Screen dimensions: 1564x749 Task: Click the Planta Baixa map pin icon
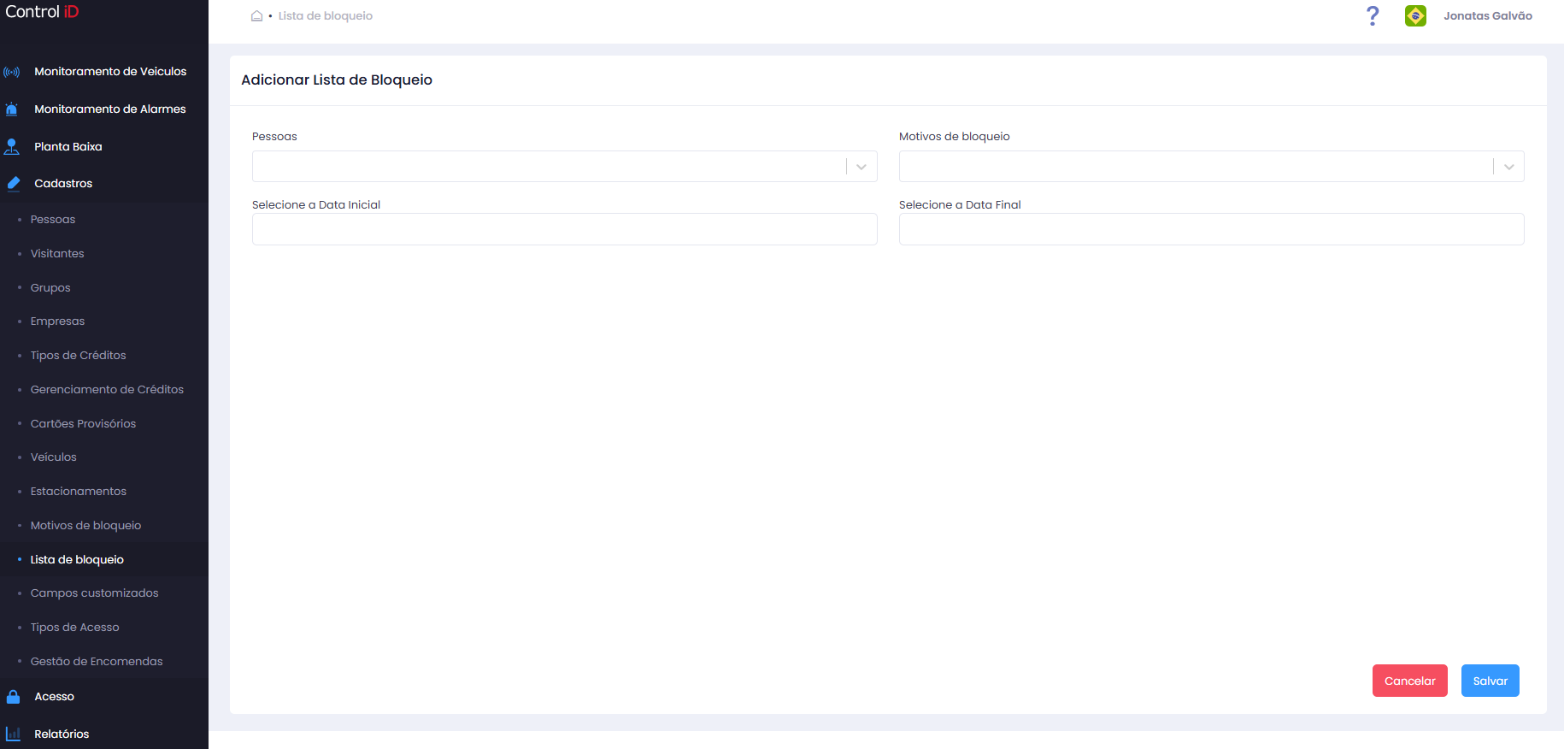(12, 147)
